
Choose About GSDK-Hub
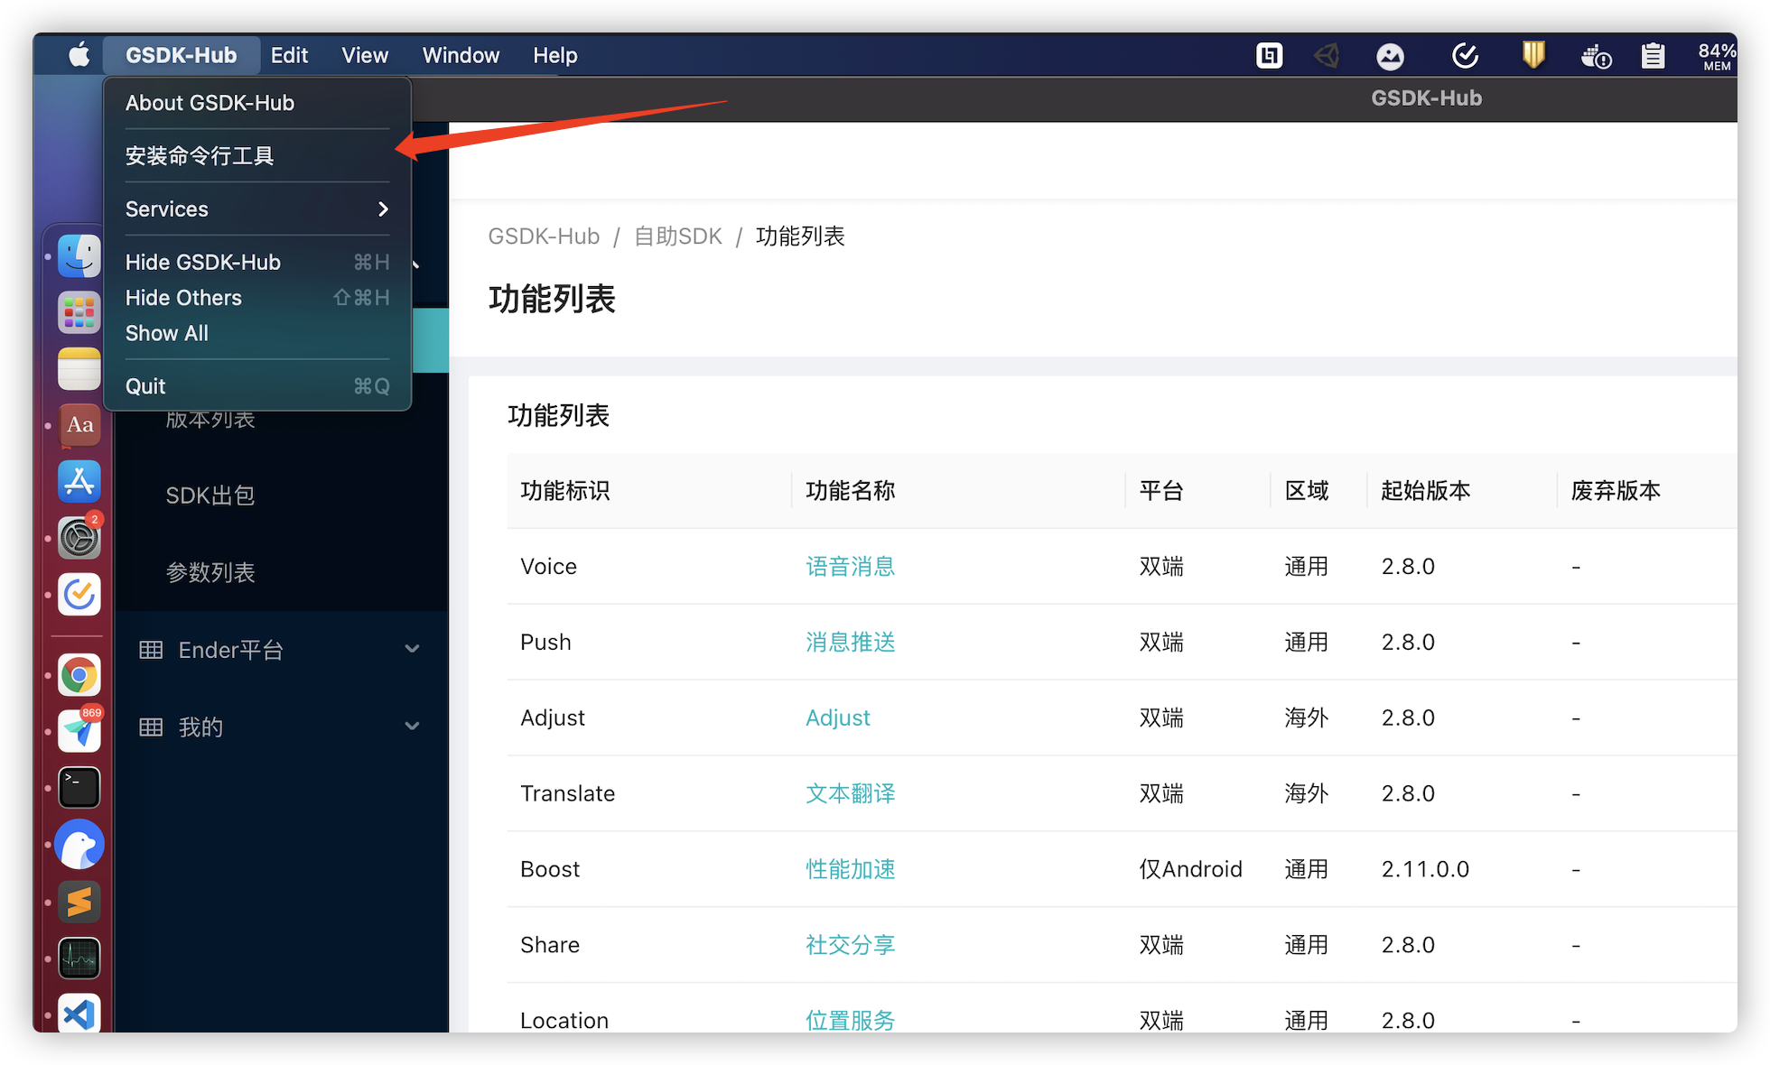257,103
